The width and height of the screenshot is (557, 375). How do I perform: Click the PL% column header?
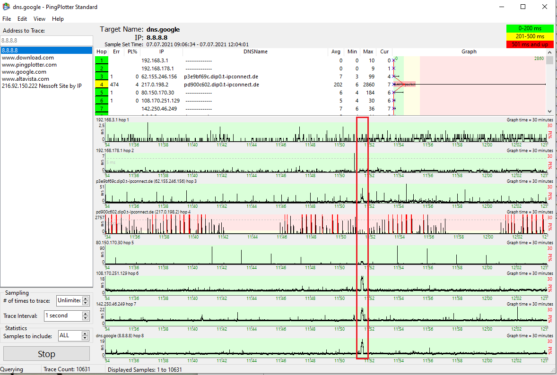tap(132, 52)
